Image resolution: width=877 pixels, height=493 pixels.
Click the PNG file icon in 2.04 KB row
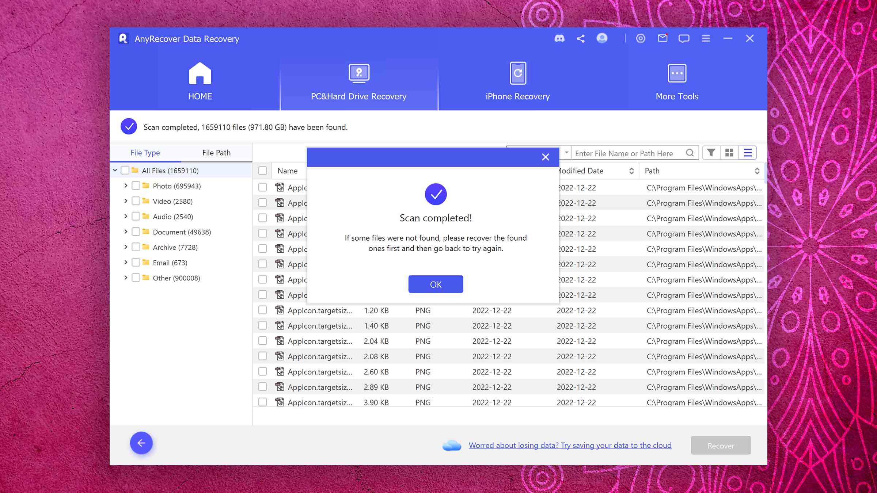click(280, 341)
